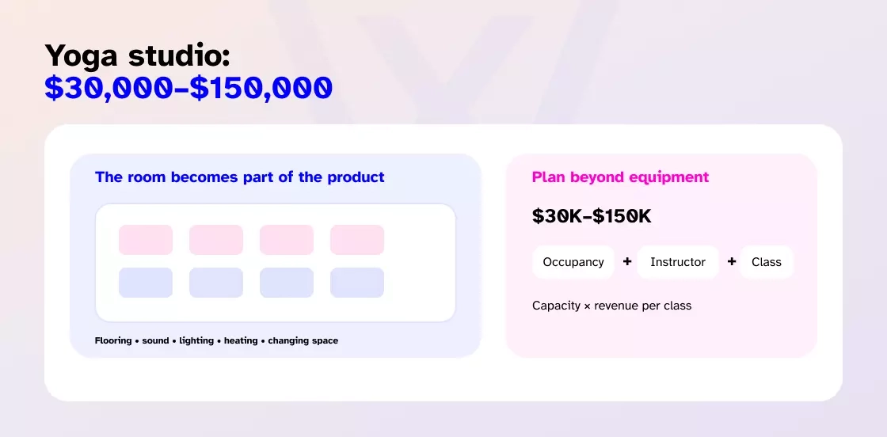The width and height of the screenshot is (887, 437).
Task: Select the last blue mat rectangle
Action: coord(357,283)
